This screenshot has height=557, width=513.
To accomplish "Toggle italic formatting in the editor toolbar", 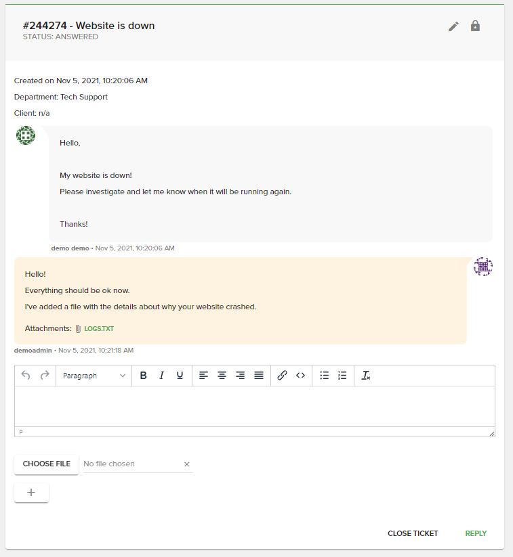I will click(161, 375).
